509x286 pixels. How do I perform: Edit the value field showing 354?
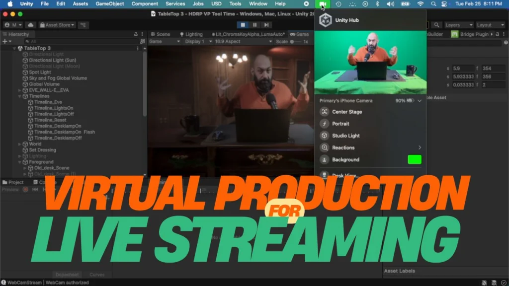tap(493, 69)
